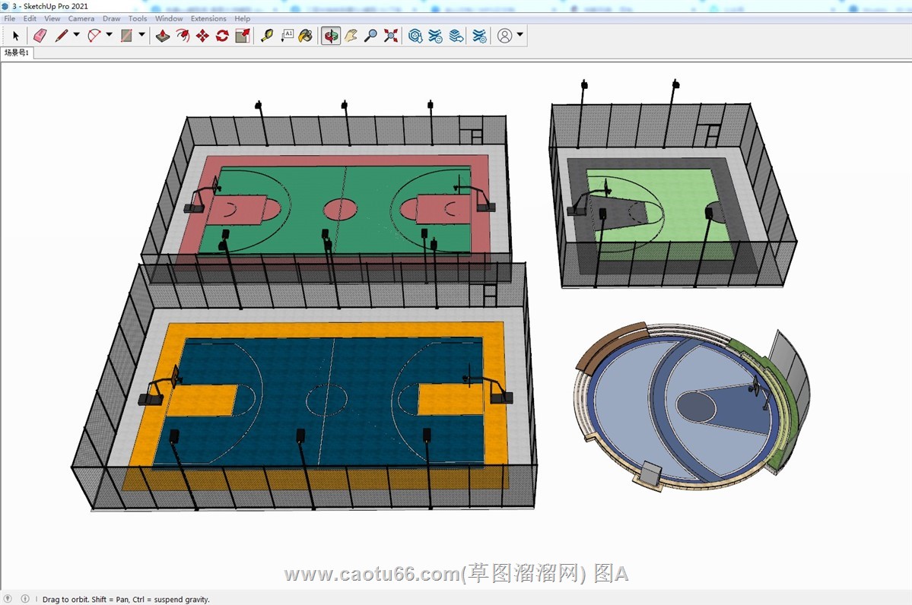The height and width of the screenshot is (605, 912).
Task: Open the Tools menu
Action: (138, 18)
